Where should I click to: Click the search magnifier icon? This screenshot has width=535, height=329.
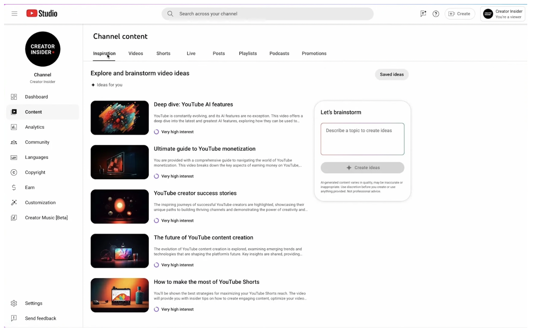(170, 14)
